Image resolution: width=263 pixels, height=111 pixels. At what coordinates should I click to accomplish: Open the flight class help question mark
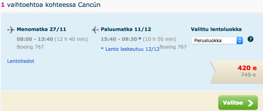(x=250, y=39)
